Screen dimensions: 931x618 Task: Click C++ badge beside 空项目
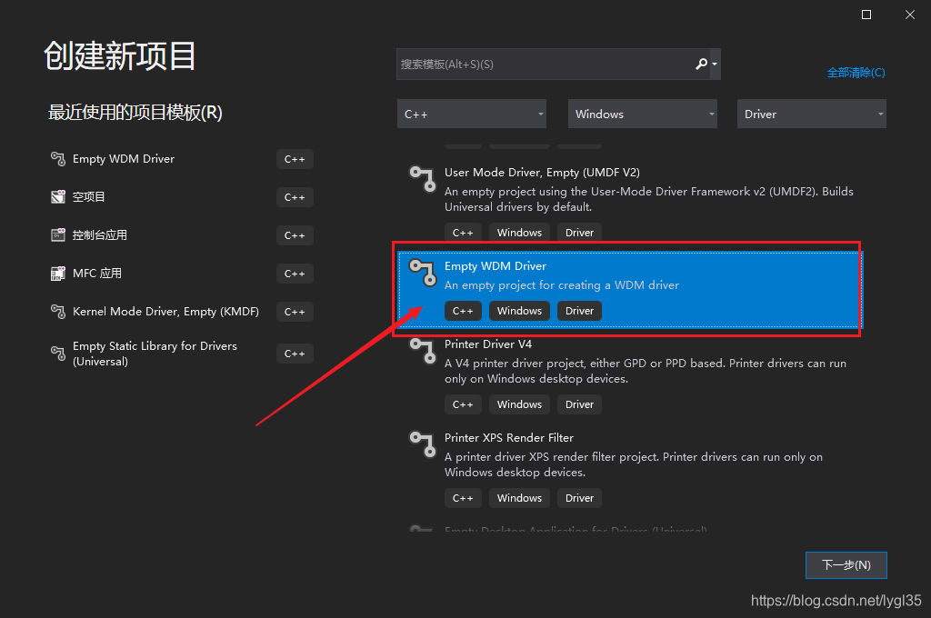(x=295, y=197)
